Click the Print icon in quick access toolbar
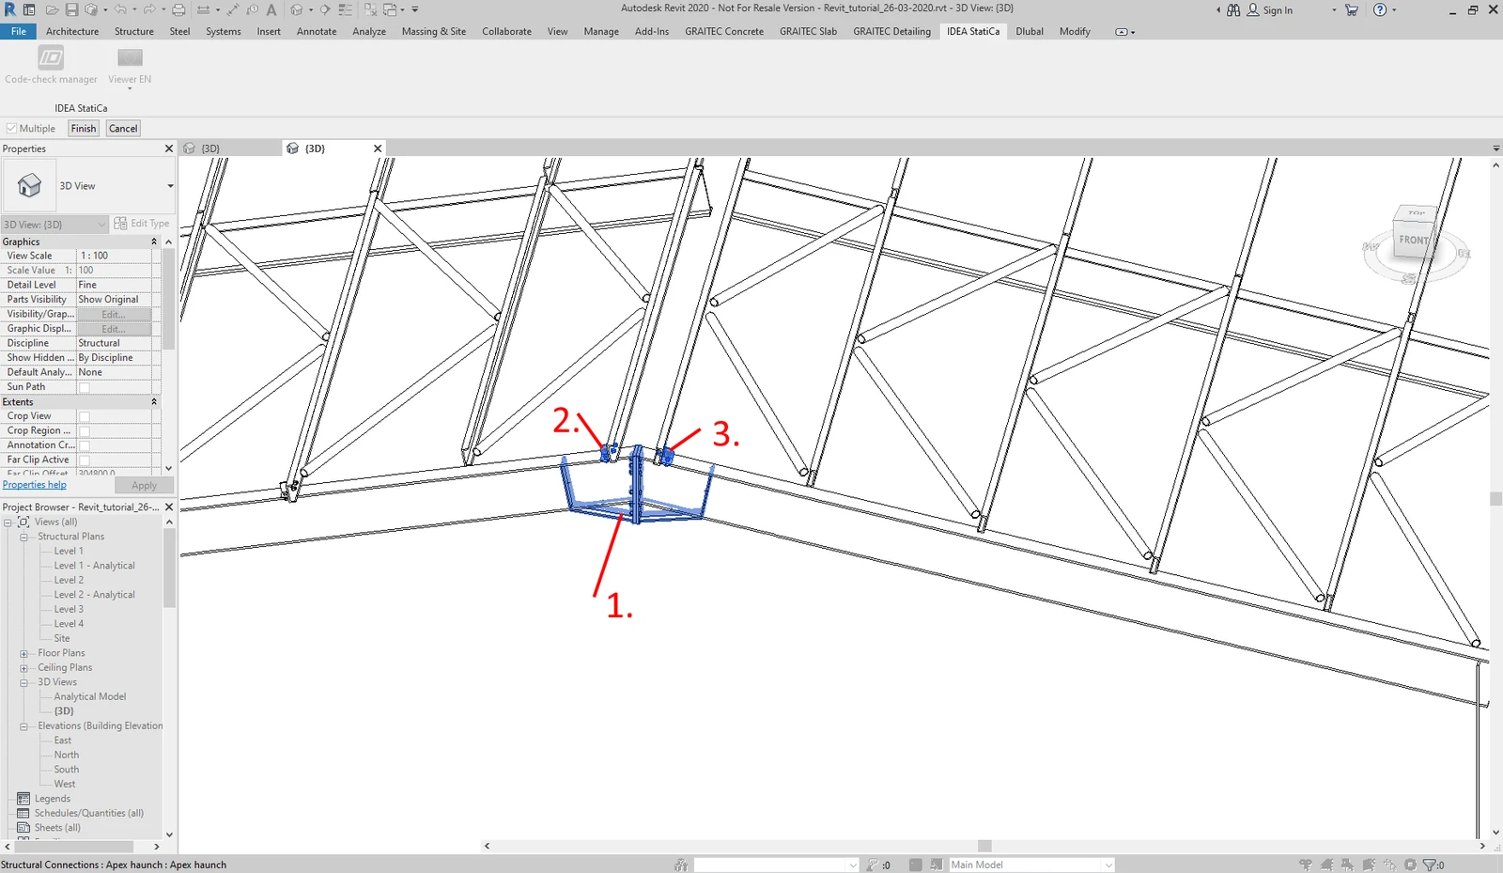1503x873 pixels. pyautogui.click(x=178, y=9)
